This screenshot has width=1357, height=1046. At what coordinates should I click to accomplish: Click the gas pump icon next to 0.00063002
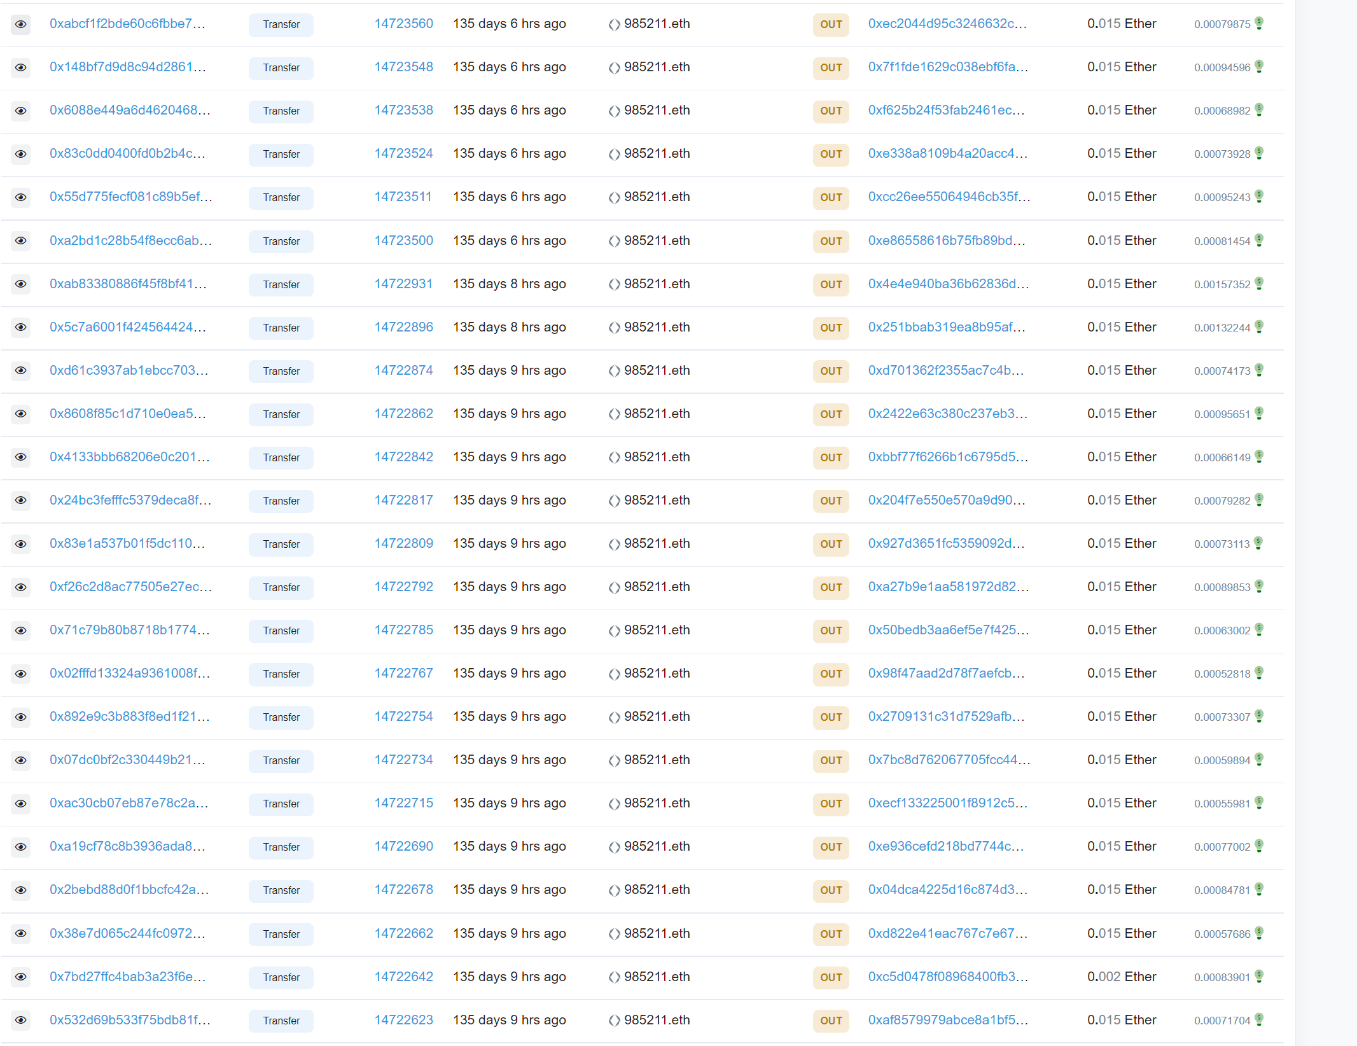[1260, 631]
